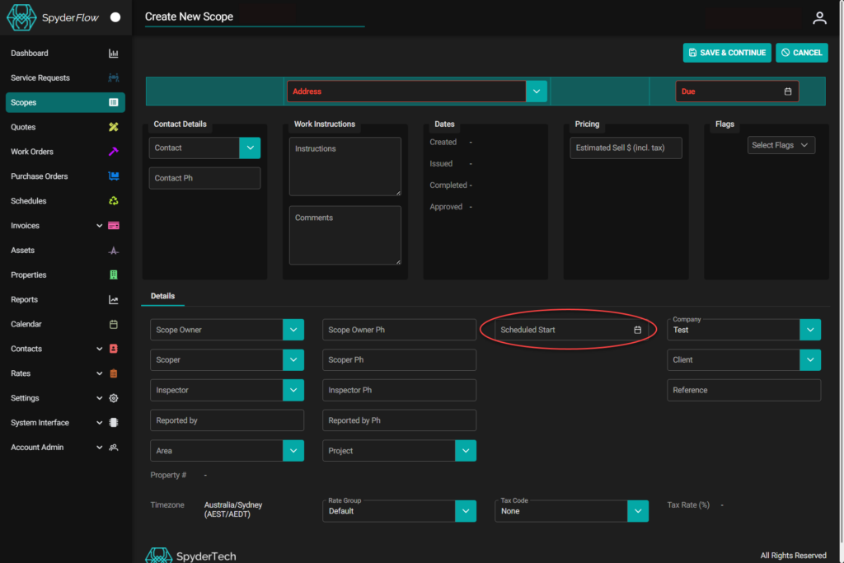844x563 pixels.
Task: Click the Properties building icon
Action: pos(114,275)
